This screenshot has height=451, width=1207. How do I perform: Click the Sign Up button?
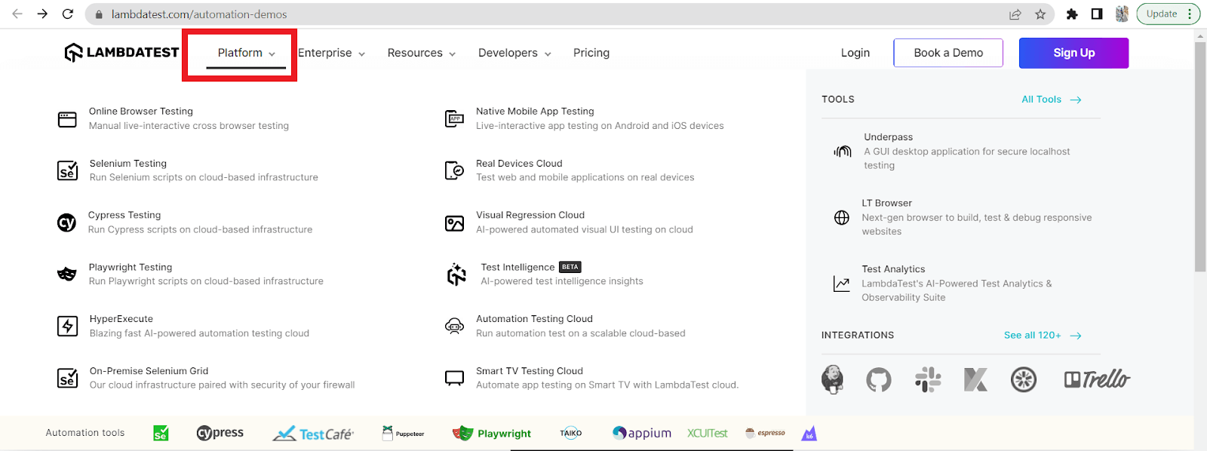point(1073,53)
